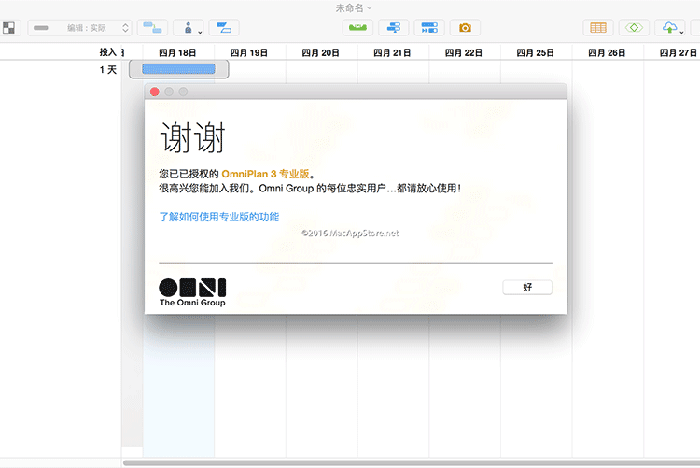
Task: Click the 投入 column header
Action: click(107, 52)
